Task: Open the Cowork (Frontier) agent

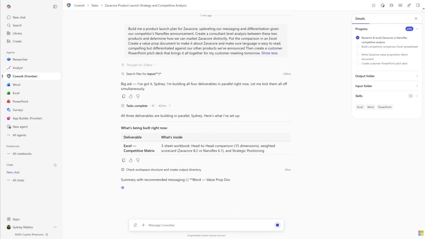Action: [25, 76]
